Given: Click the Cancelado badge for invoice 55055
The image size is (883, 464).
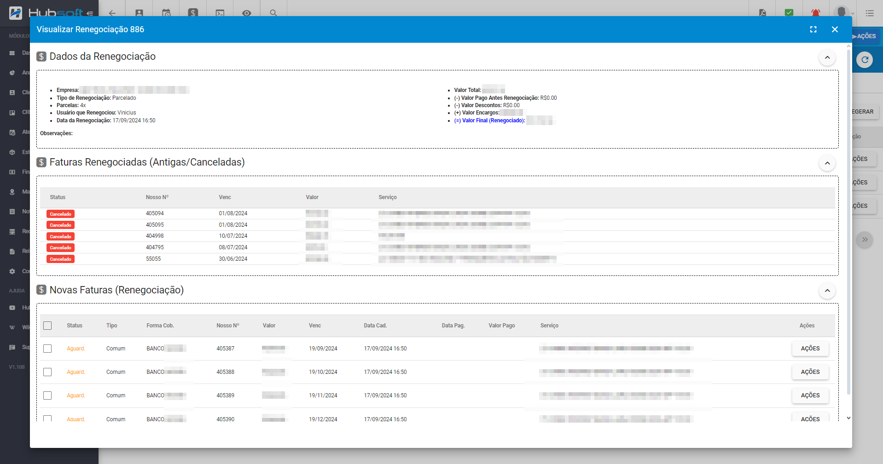Looking at the screenshot, I should click(60, 259).
